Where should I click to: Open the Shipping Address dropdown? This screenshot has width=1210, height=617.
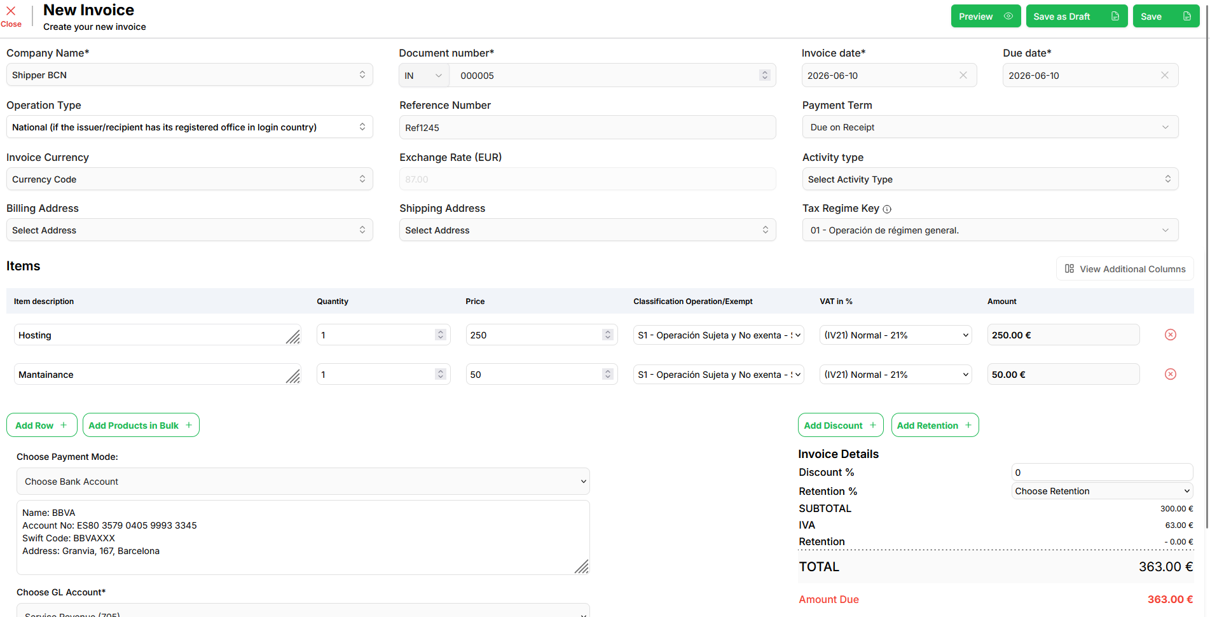tap(588, 230)
